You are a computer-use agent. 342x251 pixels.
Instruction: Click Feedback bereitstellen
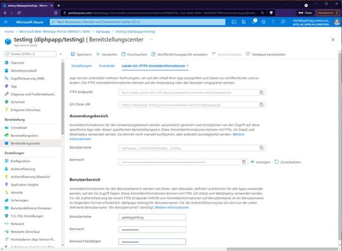[265, 55]
